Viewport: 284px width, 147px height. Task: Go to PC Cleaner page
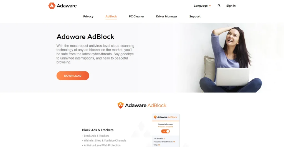[136, 16]
